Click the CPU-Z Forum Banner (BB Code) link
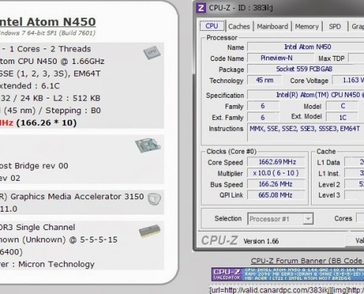The image size is (364, 294). pyautogui.click(x=307, y=261)
